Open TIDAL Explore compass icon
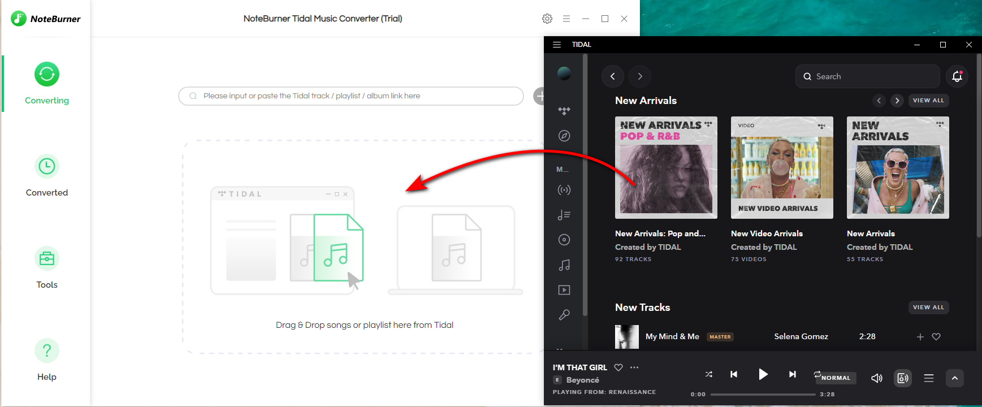Viewport: 982px width, 407px height. [x=564, y=136]
